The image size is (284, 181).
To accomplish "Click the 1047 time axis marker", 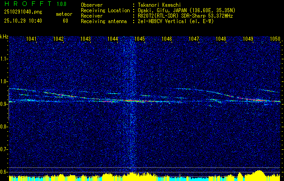I will click(194, 38).
